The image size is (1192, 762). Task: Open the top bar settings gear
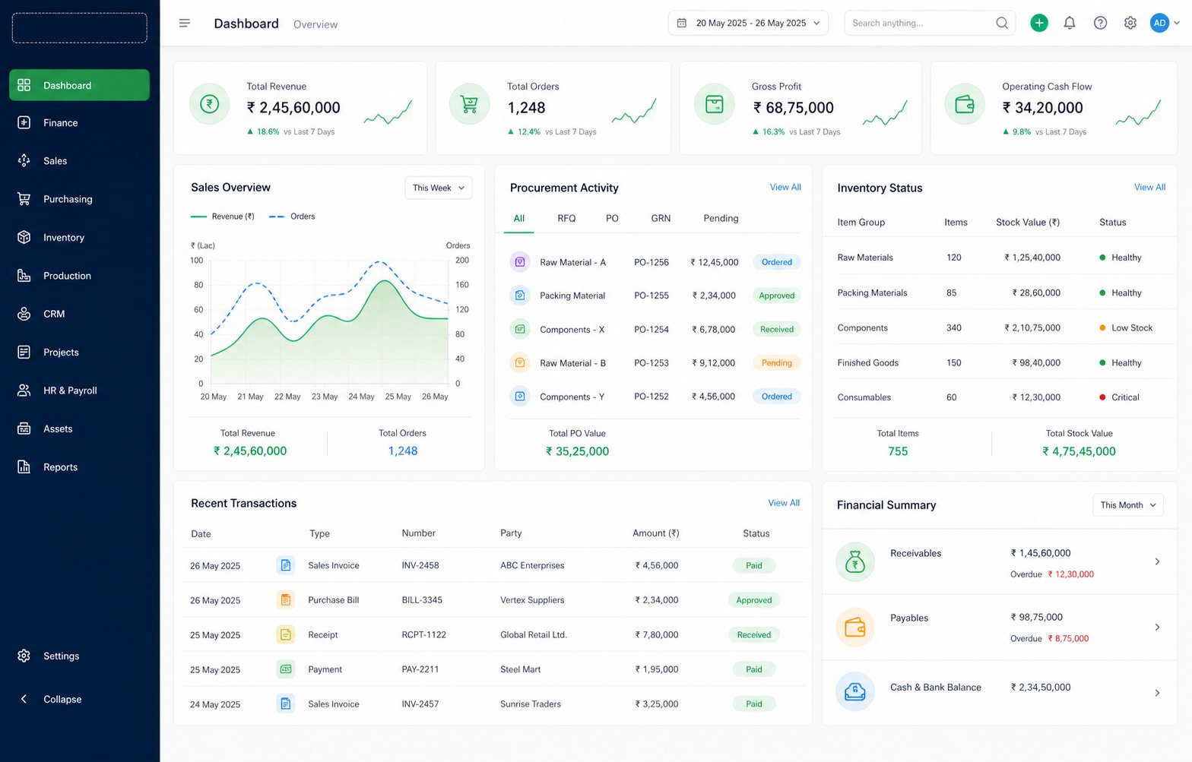pyautogui.click(x=1130, y=23)
